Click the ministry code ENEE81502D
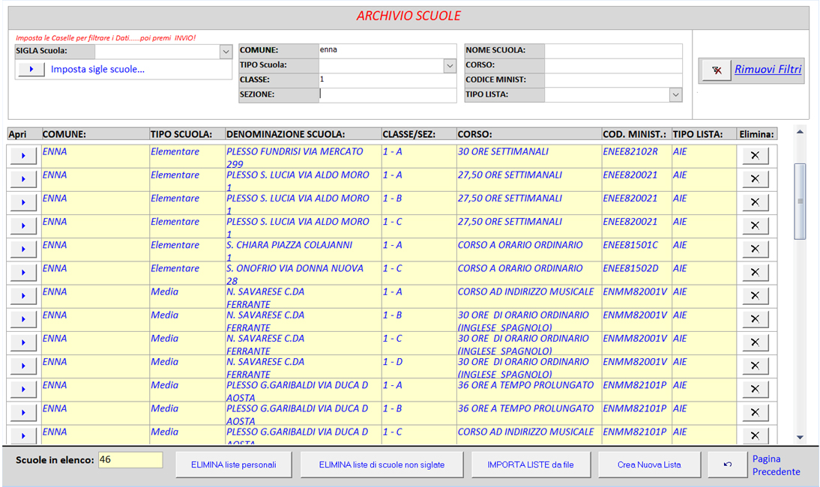This screenshot has height=487, width=820. coord(630,268)
